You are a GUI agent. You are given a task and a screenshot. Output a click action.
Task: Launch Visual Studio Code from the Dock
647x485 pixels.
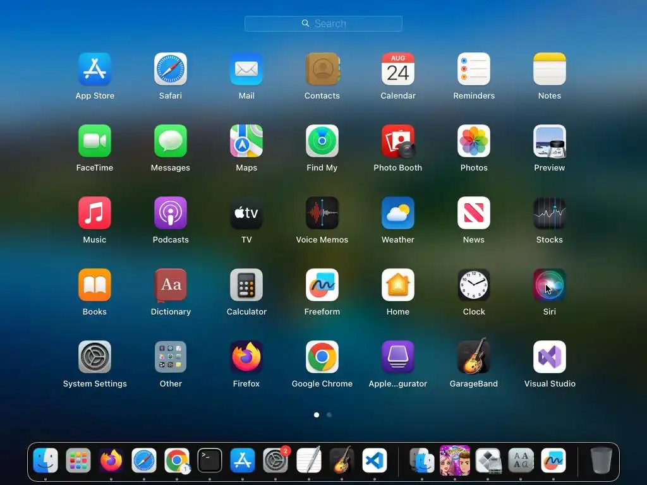[375, 460]
